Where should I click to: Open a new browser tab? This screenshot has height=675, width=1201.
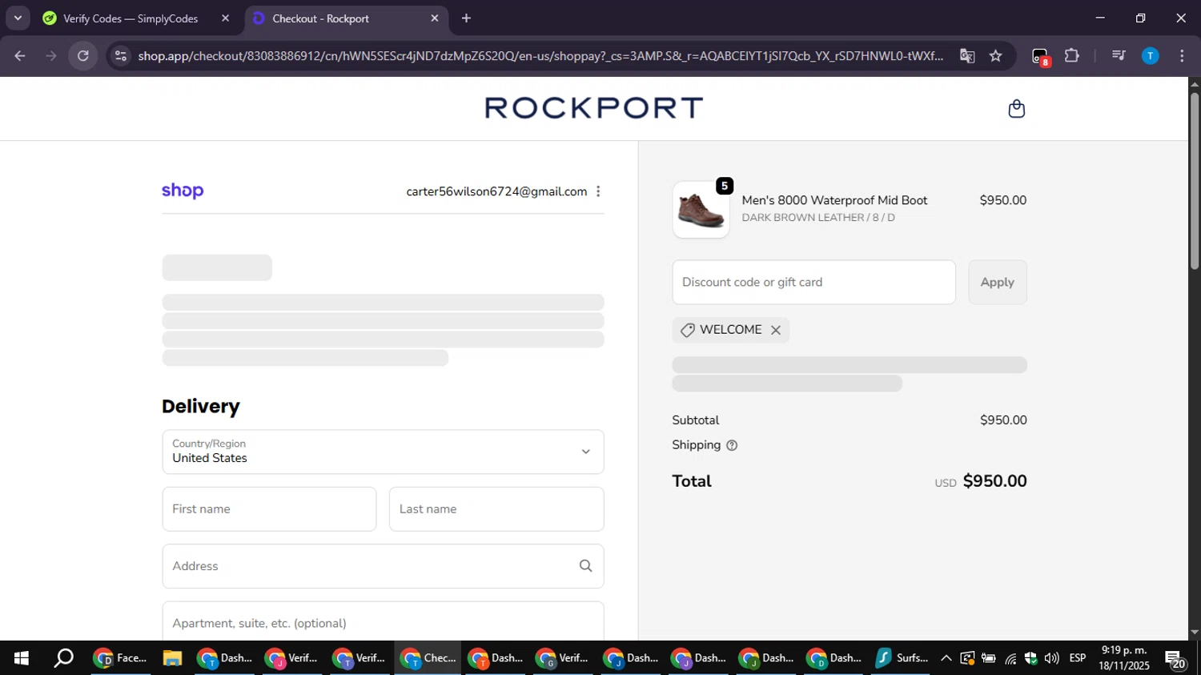[x=466, y=18]
